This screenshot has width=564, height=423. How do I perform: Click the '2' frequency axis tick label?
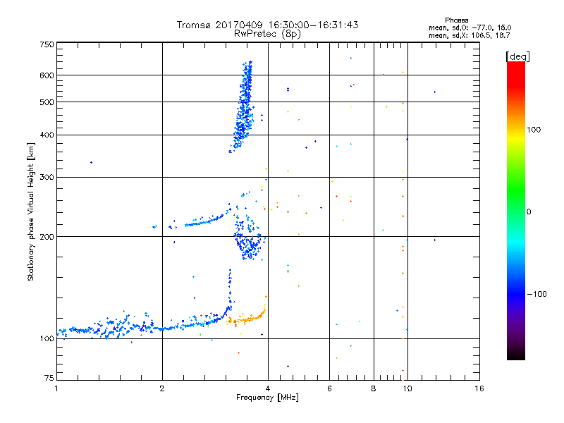162,388
